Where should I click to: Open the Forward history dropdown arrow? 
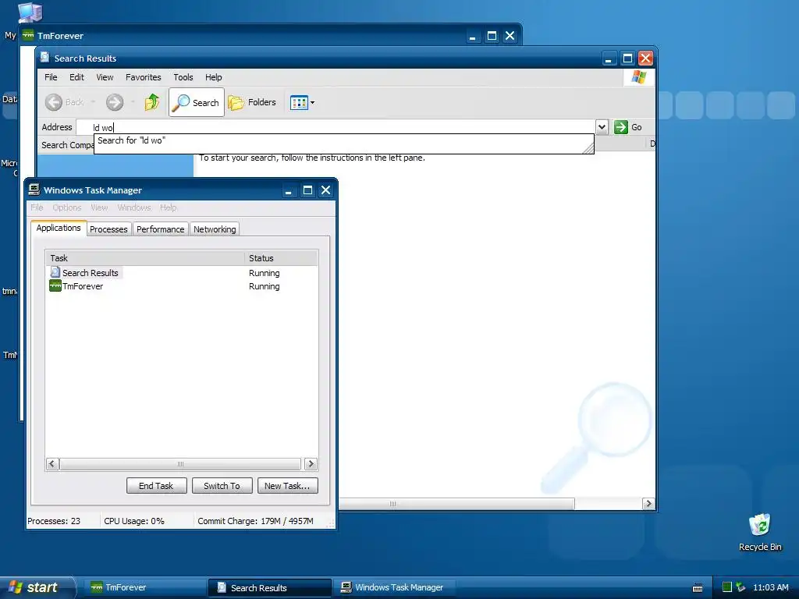click(x=133, y=102)
